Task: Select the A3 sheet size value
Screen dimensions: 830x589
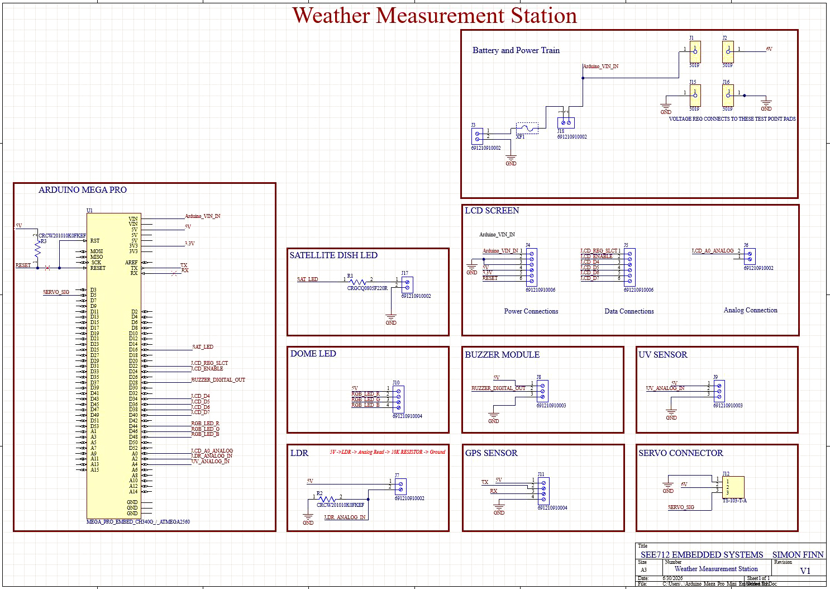Action: click(643, 570)
